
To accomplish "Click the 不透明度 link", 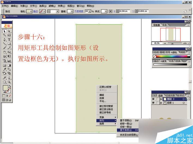I will pyautogui.click(x=79, y=11).
